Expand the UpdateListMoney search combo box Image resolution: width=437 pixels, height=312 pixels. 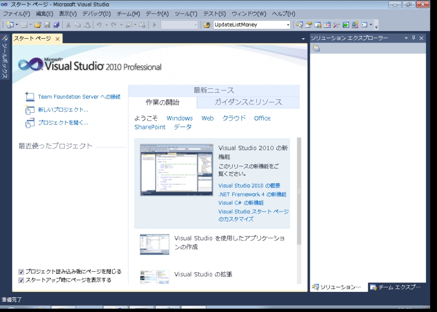pyautogui.click(x=288, y=25)
